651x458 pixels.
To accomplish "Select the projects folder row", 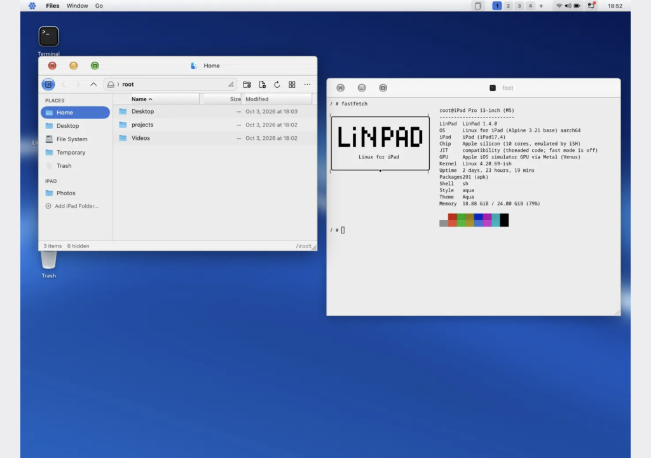I will point(215,125).
